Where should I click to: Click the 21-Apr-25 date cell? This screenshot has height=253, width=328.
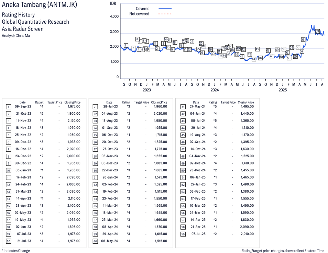coord(198,227)
